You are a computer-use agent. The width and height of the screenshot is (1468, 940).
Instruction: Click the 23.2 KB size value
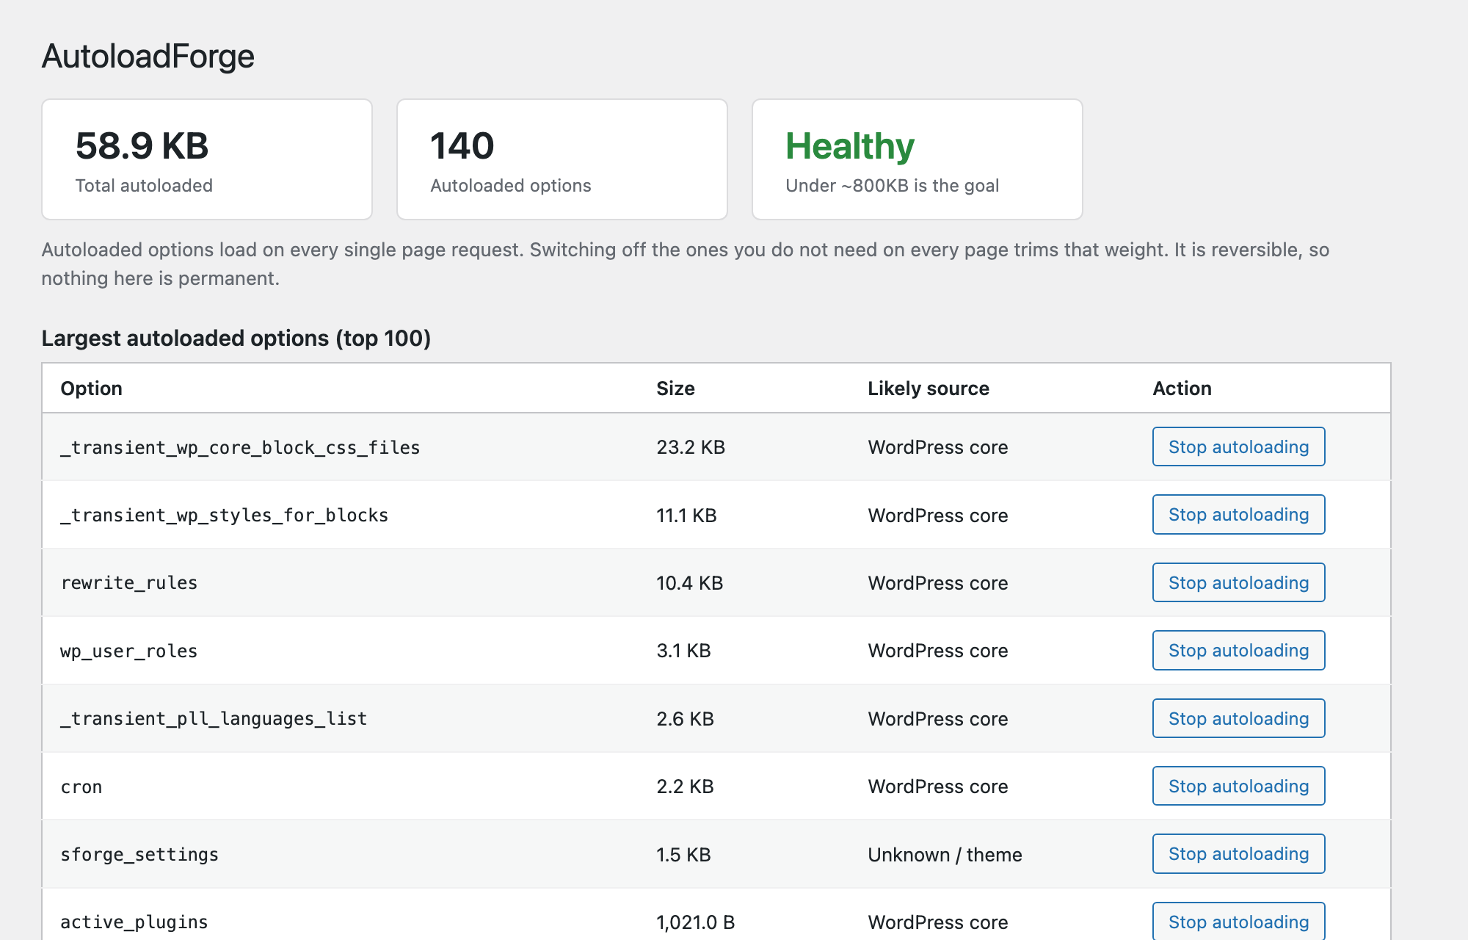pyautogui.click(x=691, y=447)
